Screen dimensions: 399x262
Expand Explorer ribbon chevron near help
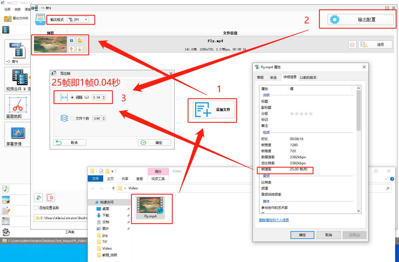coord(386,179)
